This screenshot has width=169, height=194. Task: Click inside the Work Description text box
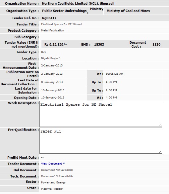101,114
